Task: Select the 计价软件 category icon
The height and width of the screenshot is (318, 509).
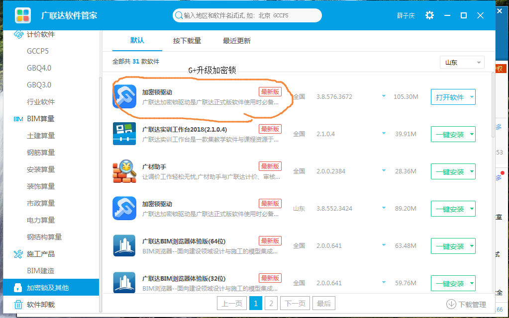Action: click(18, 34)
